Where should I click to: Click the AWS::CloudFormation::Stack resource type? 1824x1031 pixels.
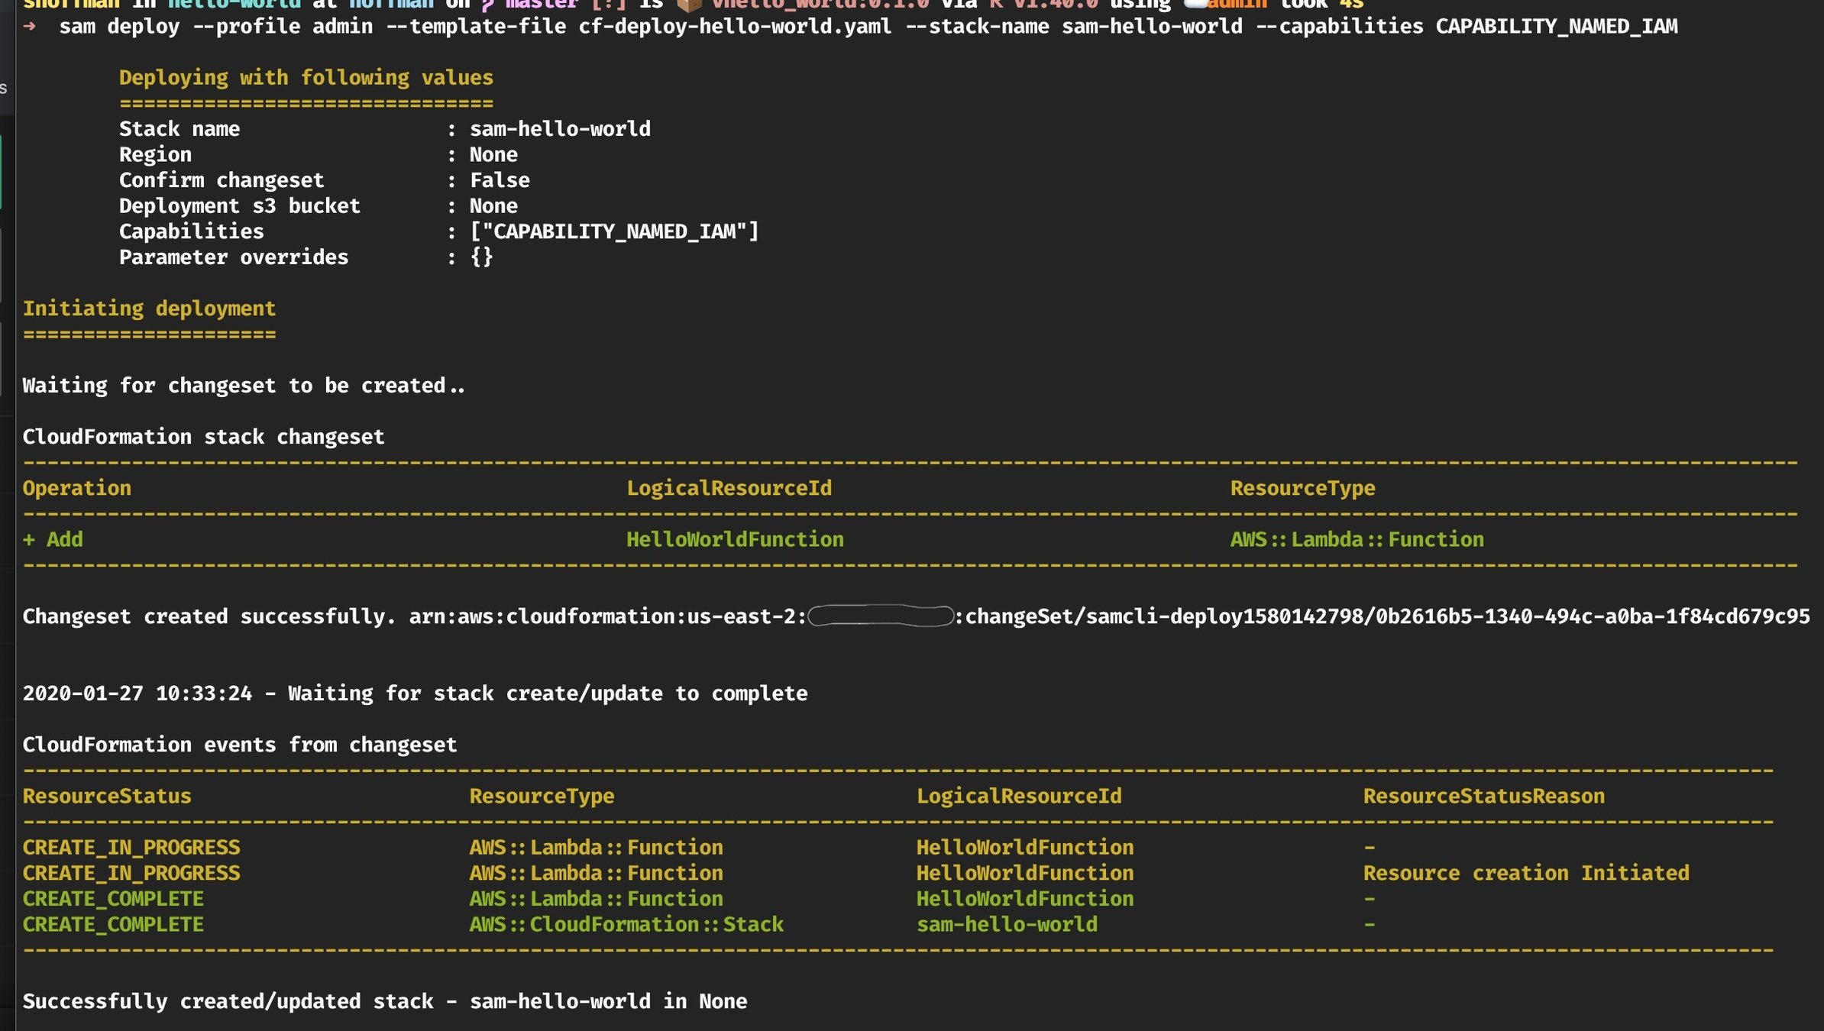pyautogui.click(x=626, y=924)
